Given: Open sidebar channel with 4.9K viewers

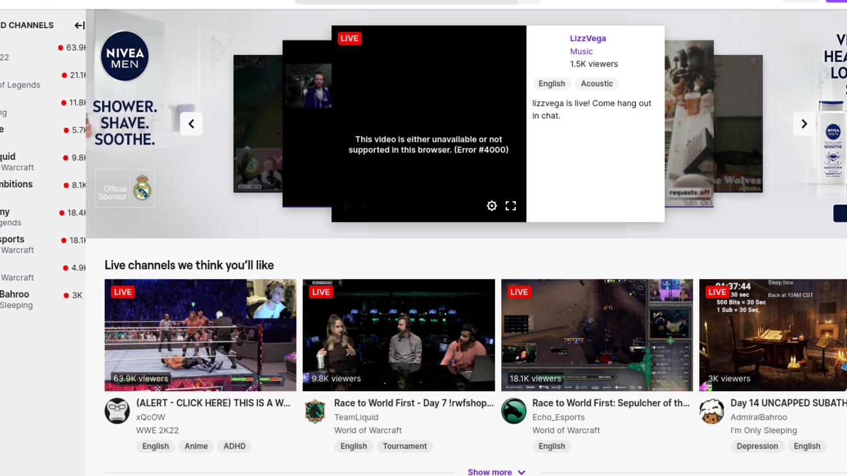Looking at the screenshot, I should click(43, 272).
